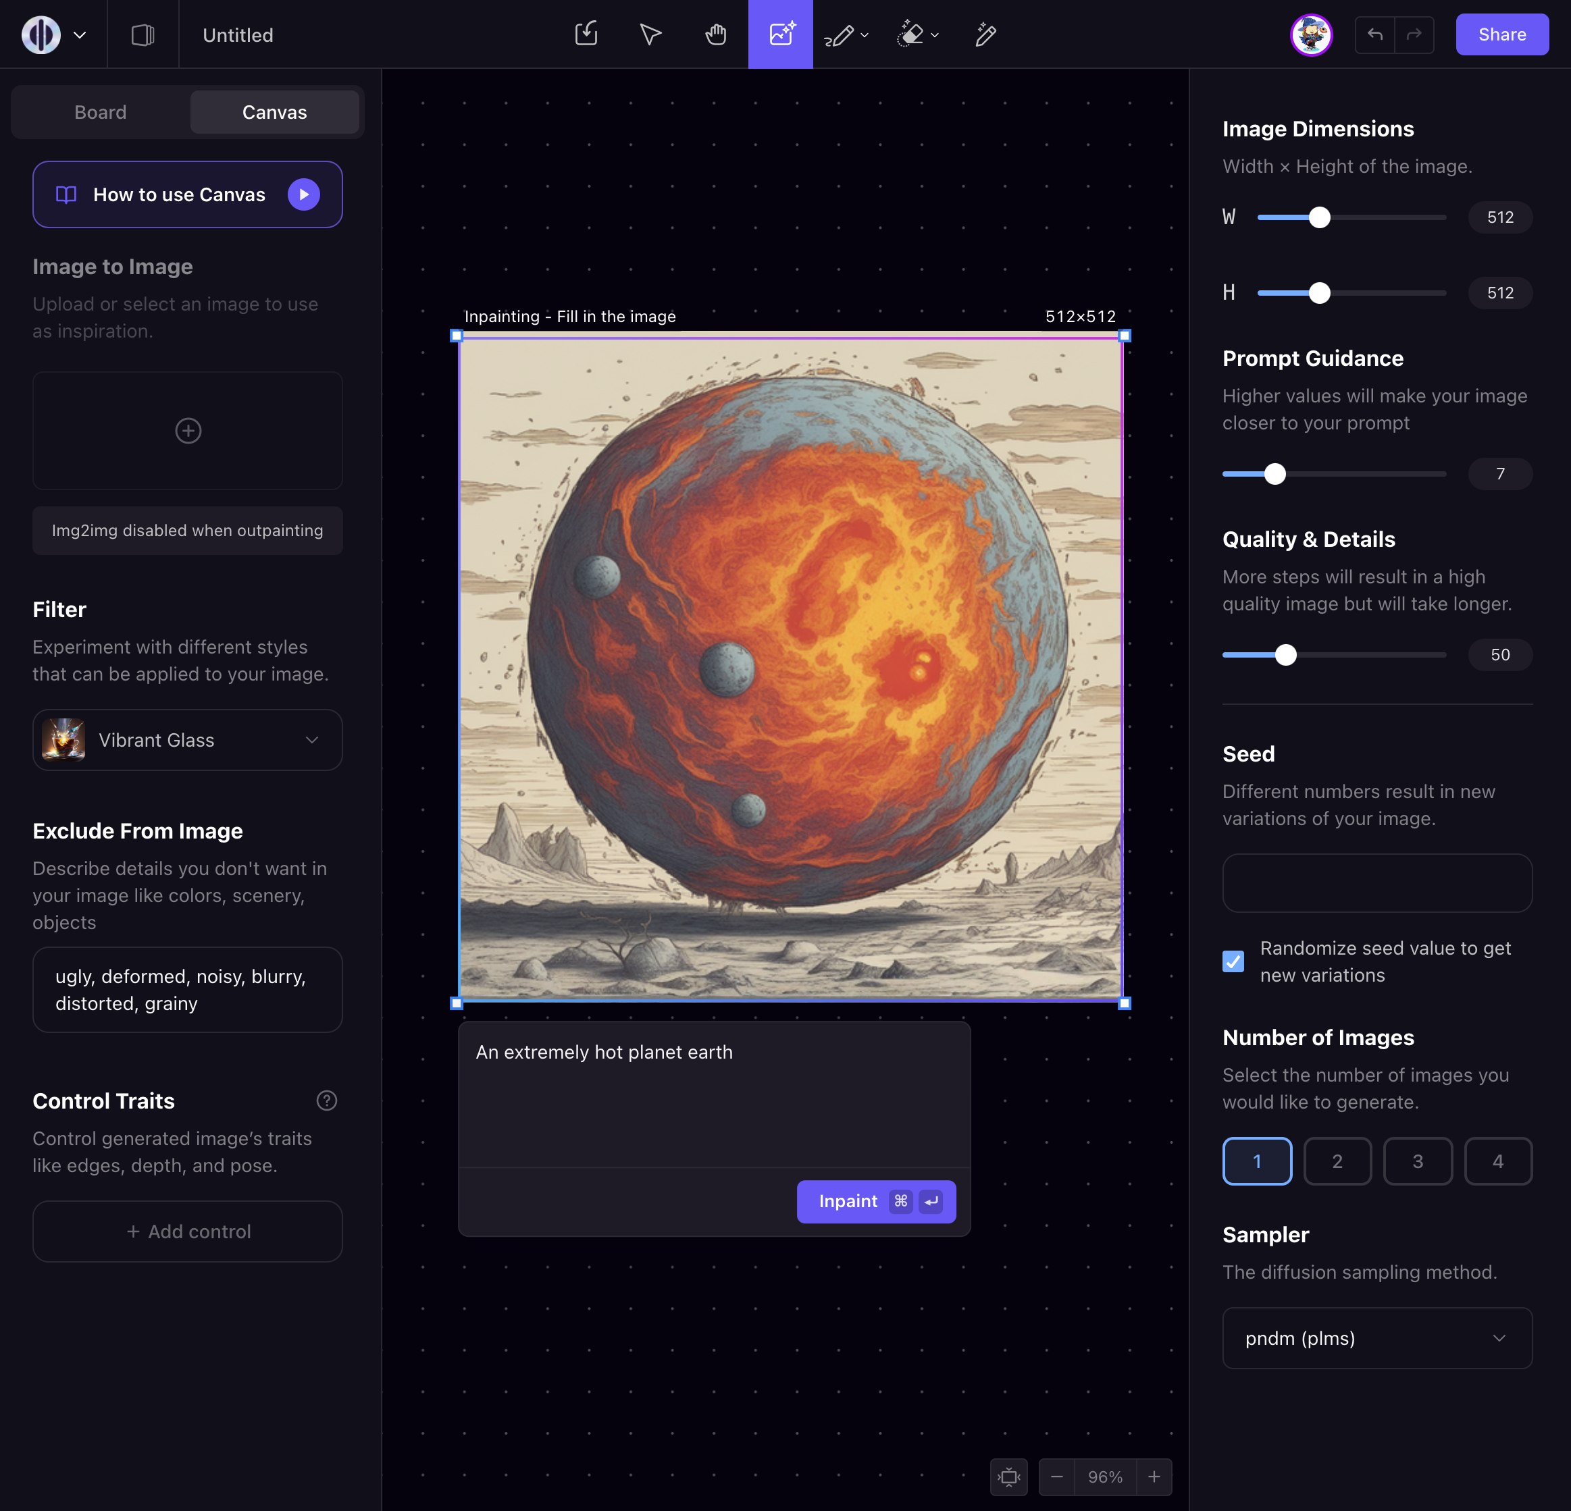The image size is (1571, 1511).
Task: Switch to the Canvas tab
Action: (274, 112)
